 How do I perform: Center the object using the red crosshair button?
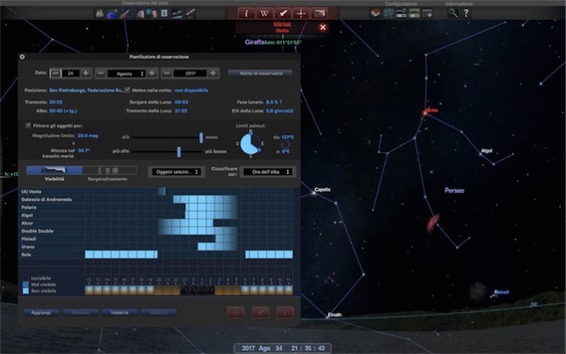point(301,14)
